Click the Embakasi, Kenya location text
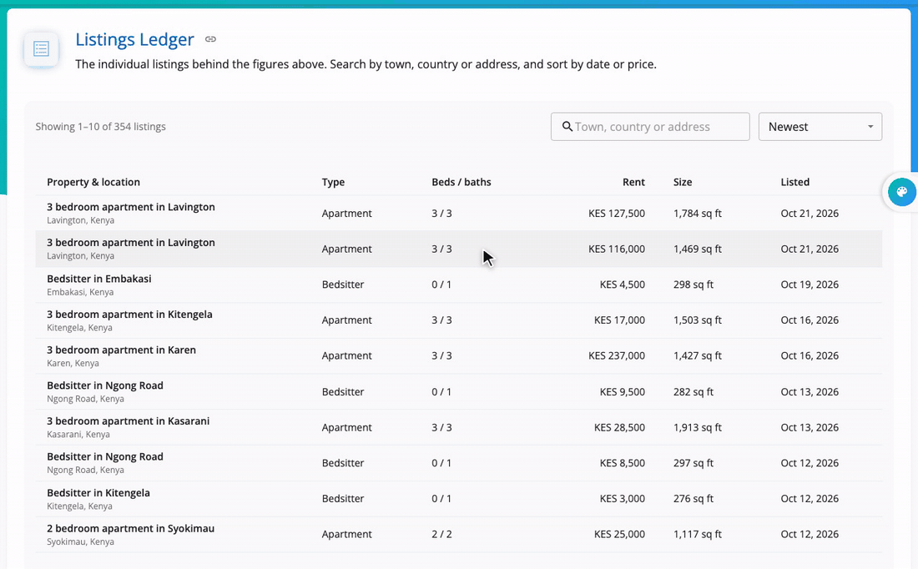The height and width of the screenshot is (569, 918). click(x=80, y=292)
